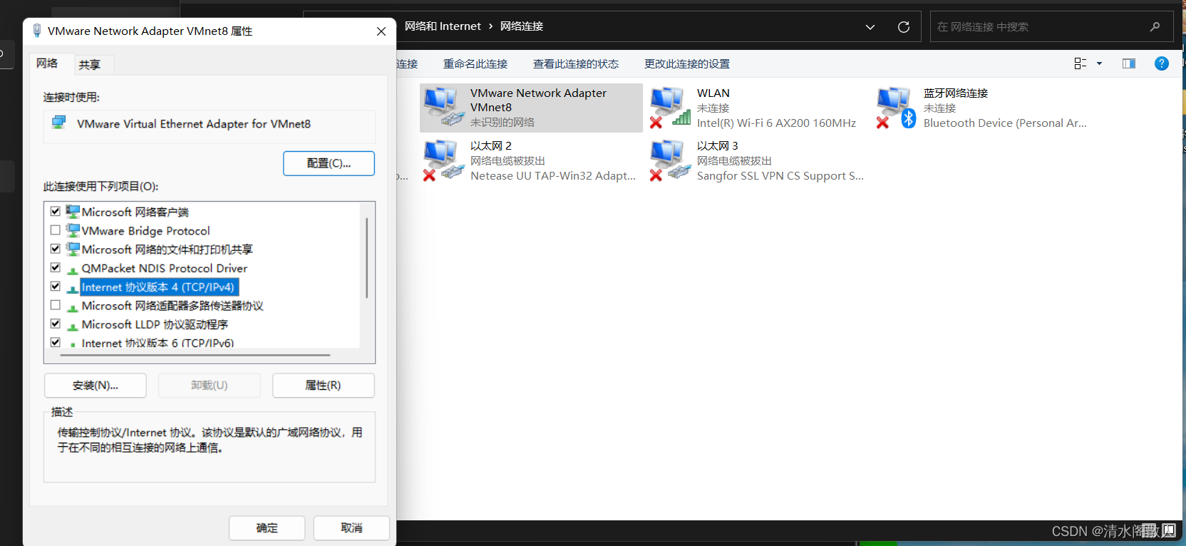
Task: Click 重命名此连接 in the toolbar
Action: 475,63
